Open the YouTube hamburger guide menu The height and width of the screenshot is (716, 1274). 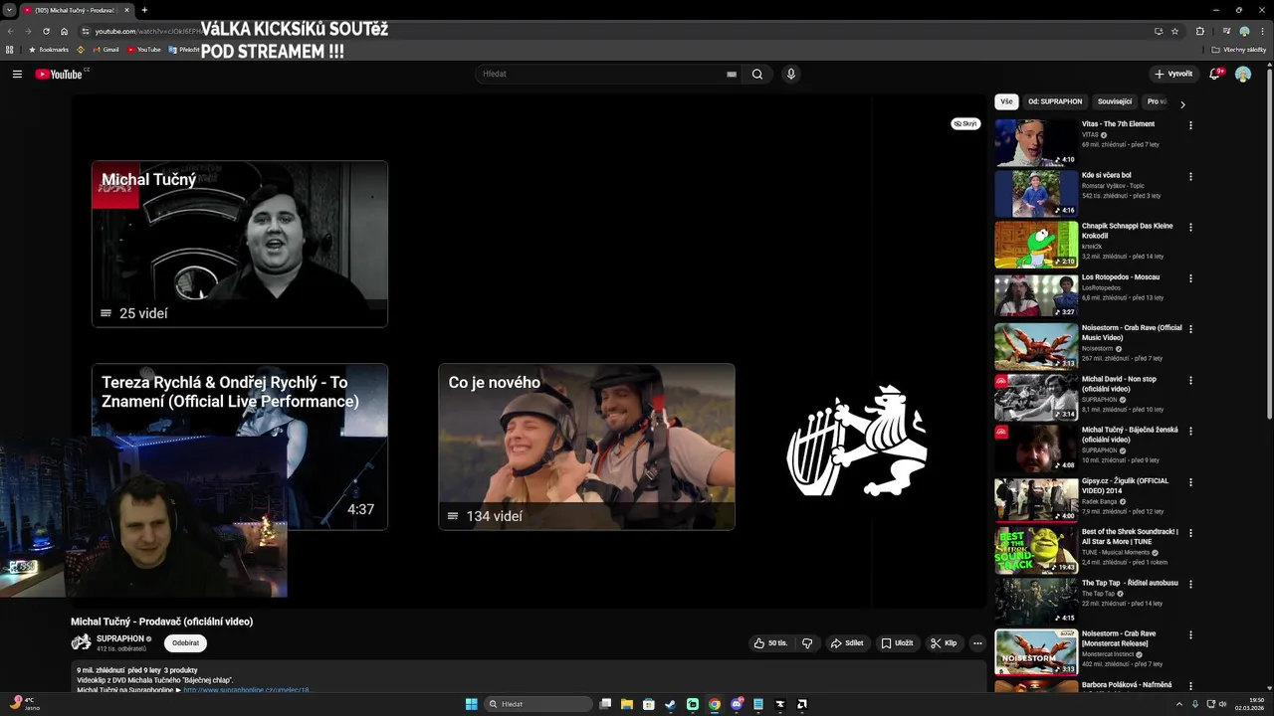coord(17,74)
